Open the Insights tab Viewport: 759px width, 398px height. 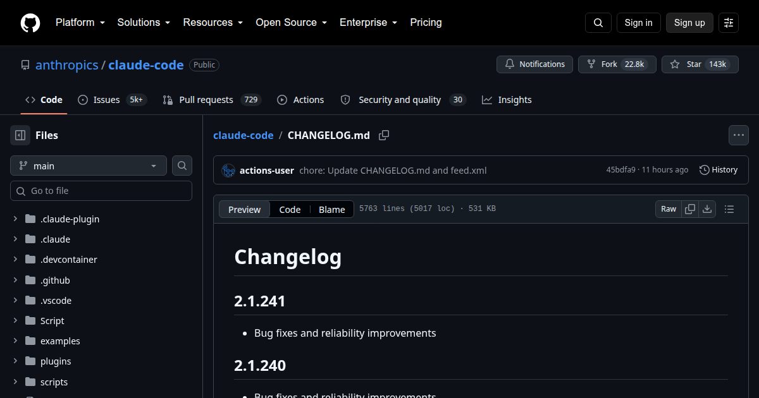(507, 100)
